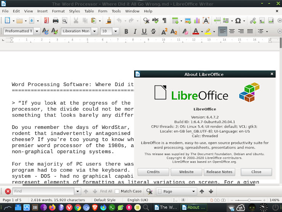Insert a special character Omega
The image size is (282, 212).
[x=238, y=21]
